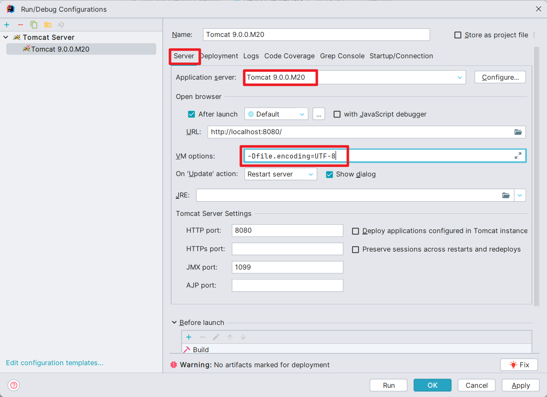Click into the AJP port field
Image resolution: width=547 pixels, height=397 pixels.
tap(287, 285)
